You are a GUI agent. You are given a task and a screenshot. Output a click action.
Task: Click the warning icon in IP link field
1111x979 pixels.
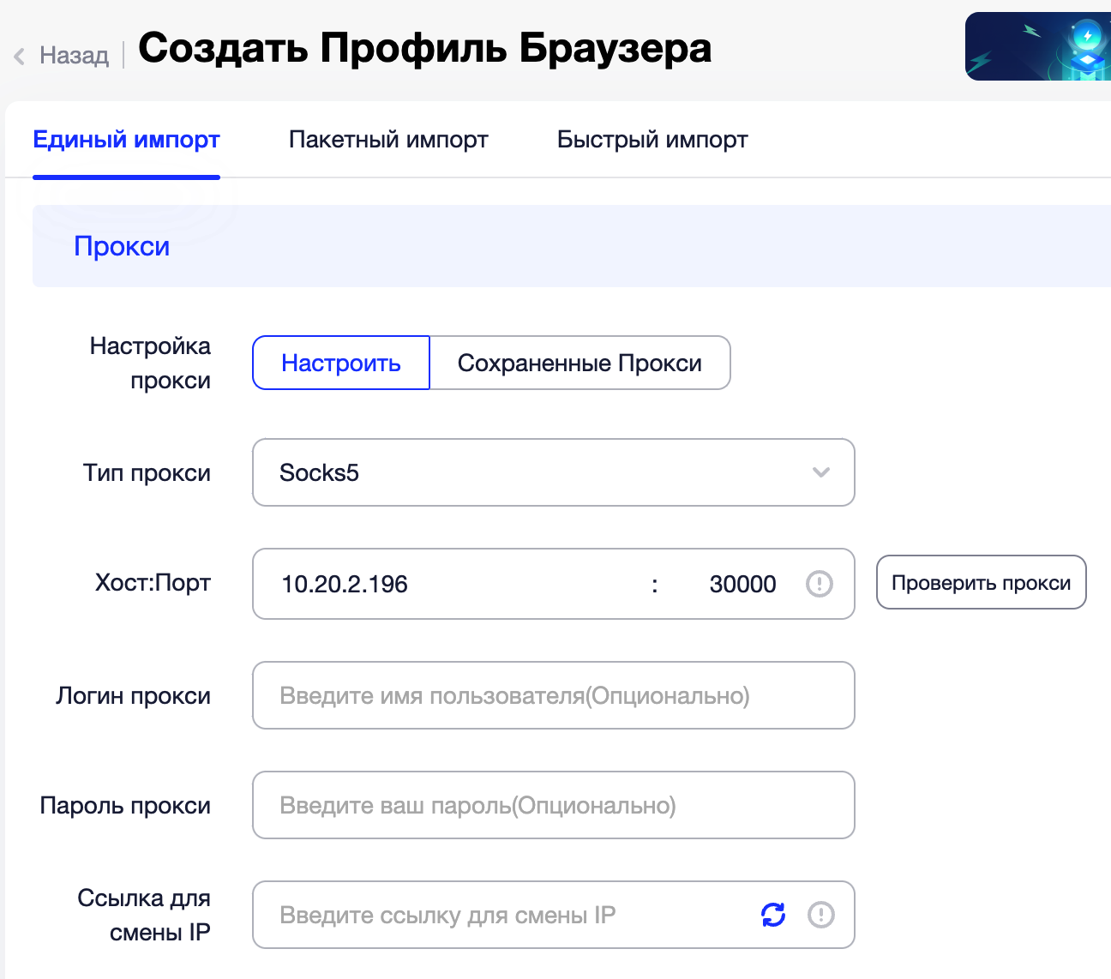tap(820, 915)
